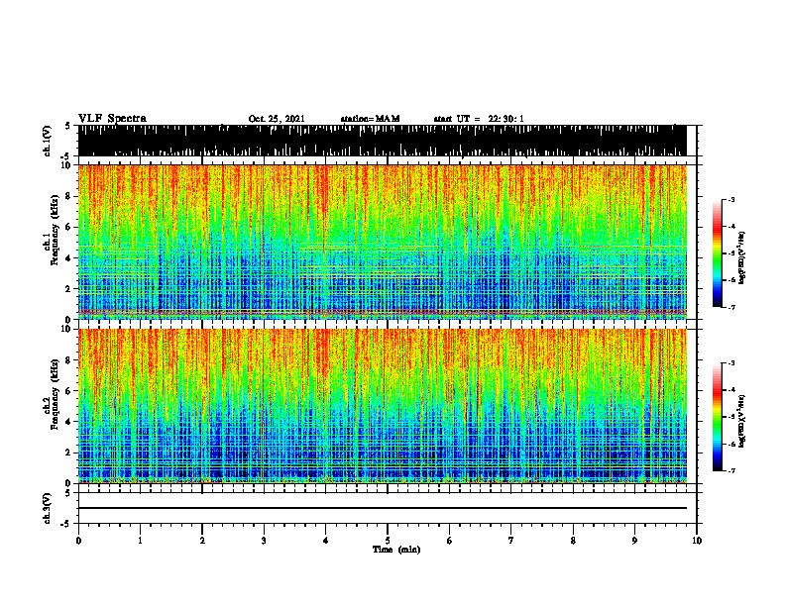The height and width of the screenshot is (606, 785).
Task: Click the flat ch.3 voltage trace line
Action: [383, 508]
